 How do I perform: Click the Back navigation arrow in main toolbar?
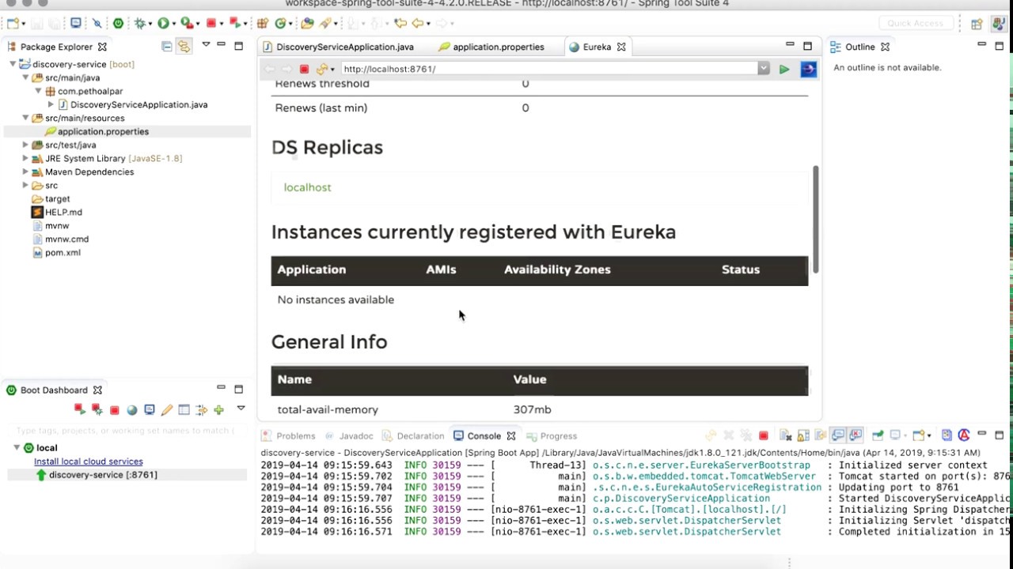417,24
